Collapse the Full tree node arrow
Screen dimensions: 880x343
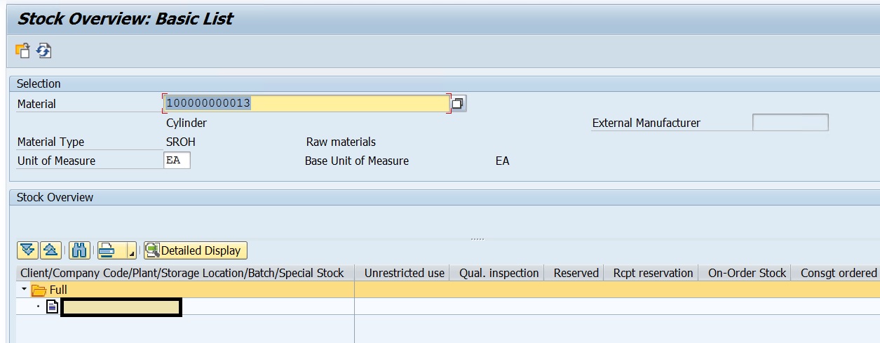(x=25, y=290)
